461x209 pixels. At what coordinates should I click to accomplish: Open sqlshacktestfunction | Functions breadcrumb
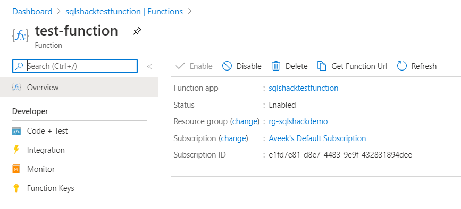tap(124, 12)
